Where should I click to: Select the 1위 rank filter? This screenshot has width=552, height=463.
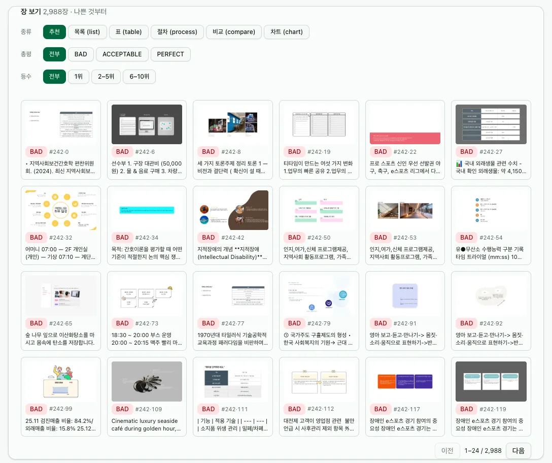click(79, 77)
